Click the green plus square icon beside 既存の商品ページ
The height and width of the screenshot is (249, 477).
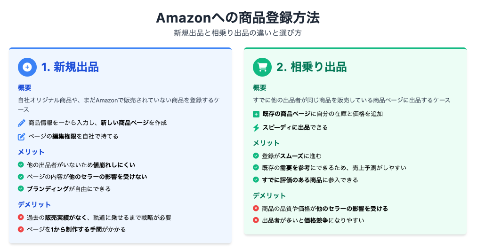[x=256, y=114]
